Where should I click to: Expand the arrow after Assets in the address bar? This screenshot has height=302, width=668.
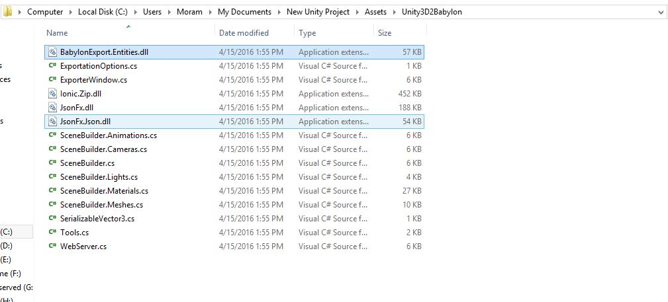click(395, 13)
